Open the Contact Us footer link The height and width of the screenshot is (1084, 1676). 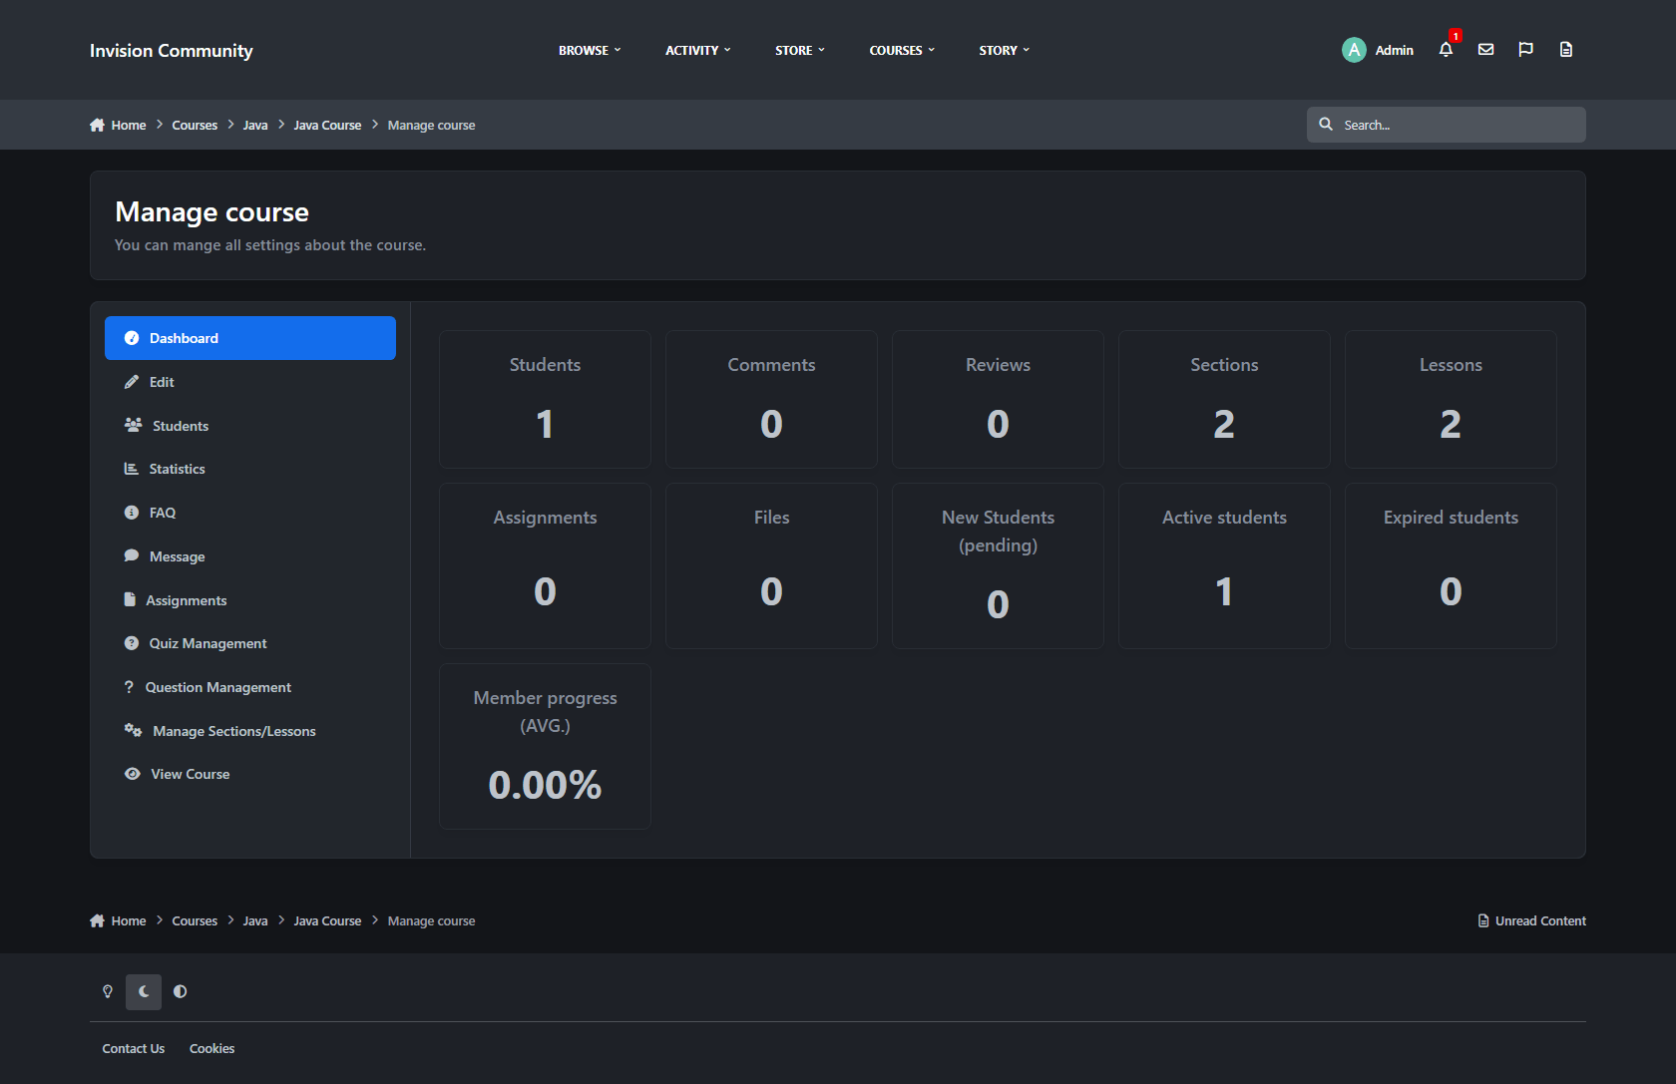(x=134, y=1048)
